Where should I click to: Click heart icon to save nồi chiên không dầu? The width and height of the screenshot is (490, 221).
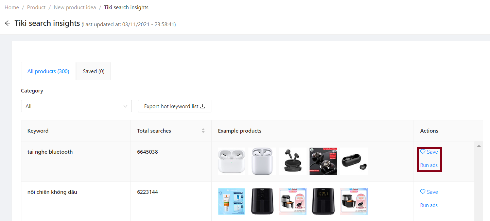click(x=423, y=192)
